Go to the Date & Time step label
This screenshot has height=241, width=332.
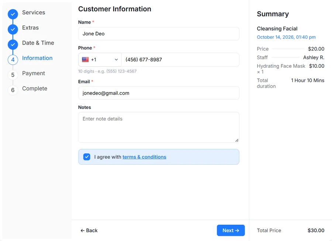click(38, 43)
